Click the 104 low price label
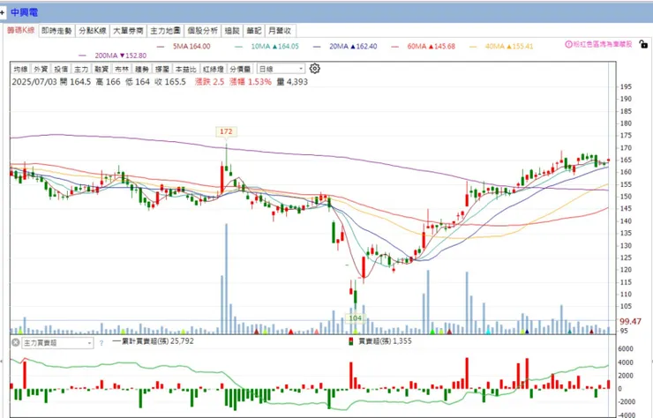 pos(356,318)
